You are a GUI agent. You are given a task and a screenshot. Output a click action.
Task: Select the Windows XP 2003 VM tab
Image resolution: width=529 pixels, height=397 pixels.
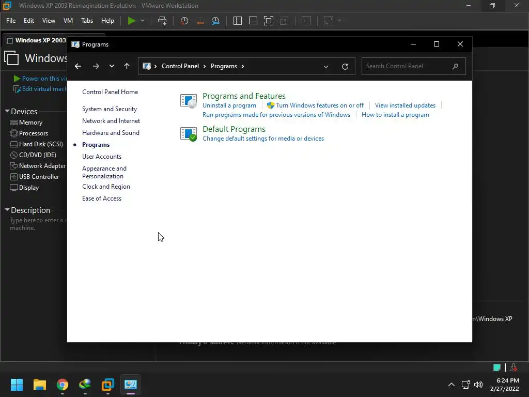point(36,40)
